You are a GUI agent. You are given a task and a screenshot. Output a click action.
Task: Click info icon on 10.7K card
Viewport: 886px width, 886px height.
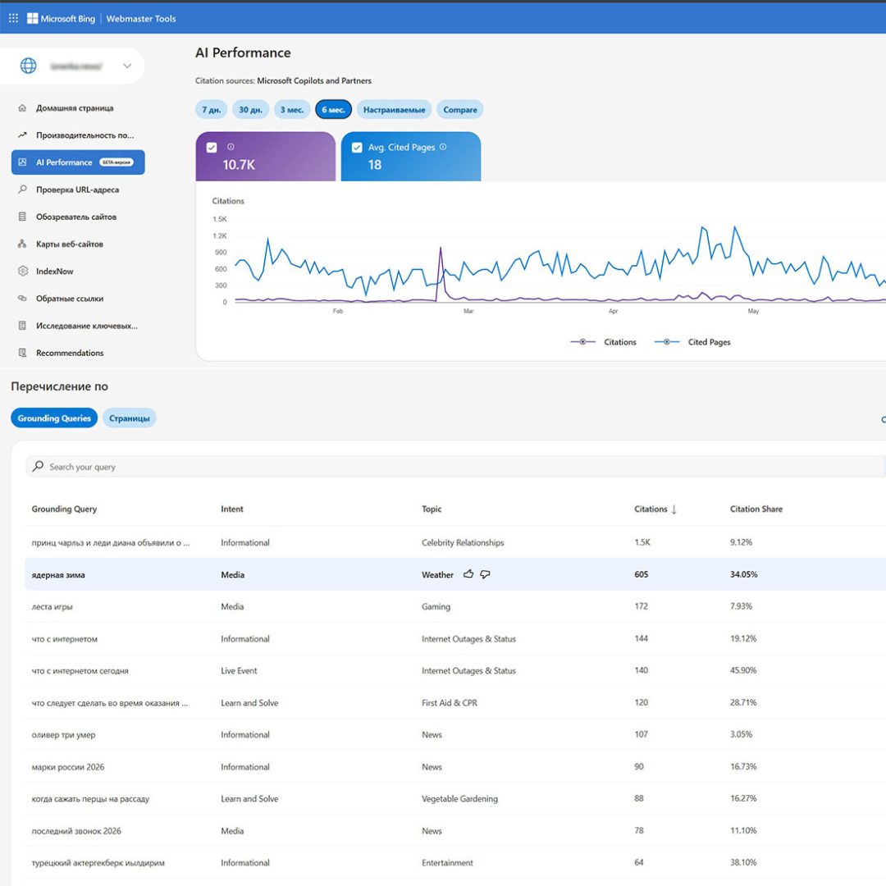(x=231, y=147)
